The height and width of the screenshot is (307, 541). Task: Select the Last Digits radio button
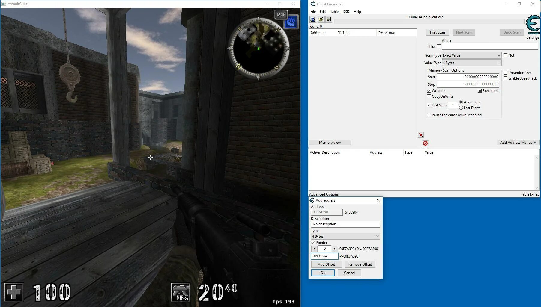click(461, 108)
